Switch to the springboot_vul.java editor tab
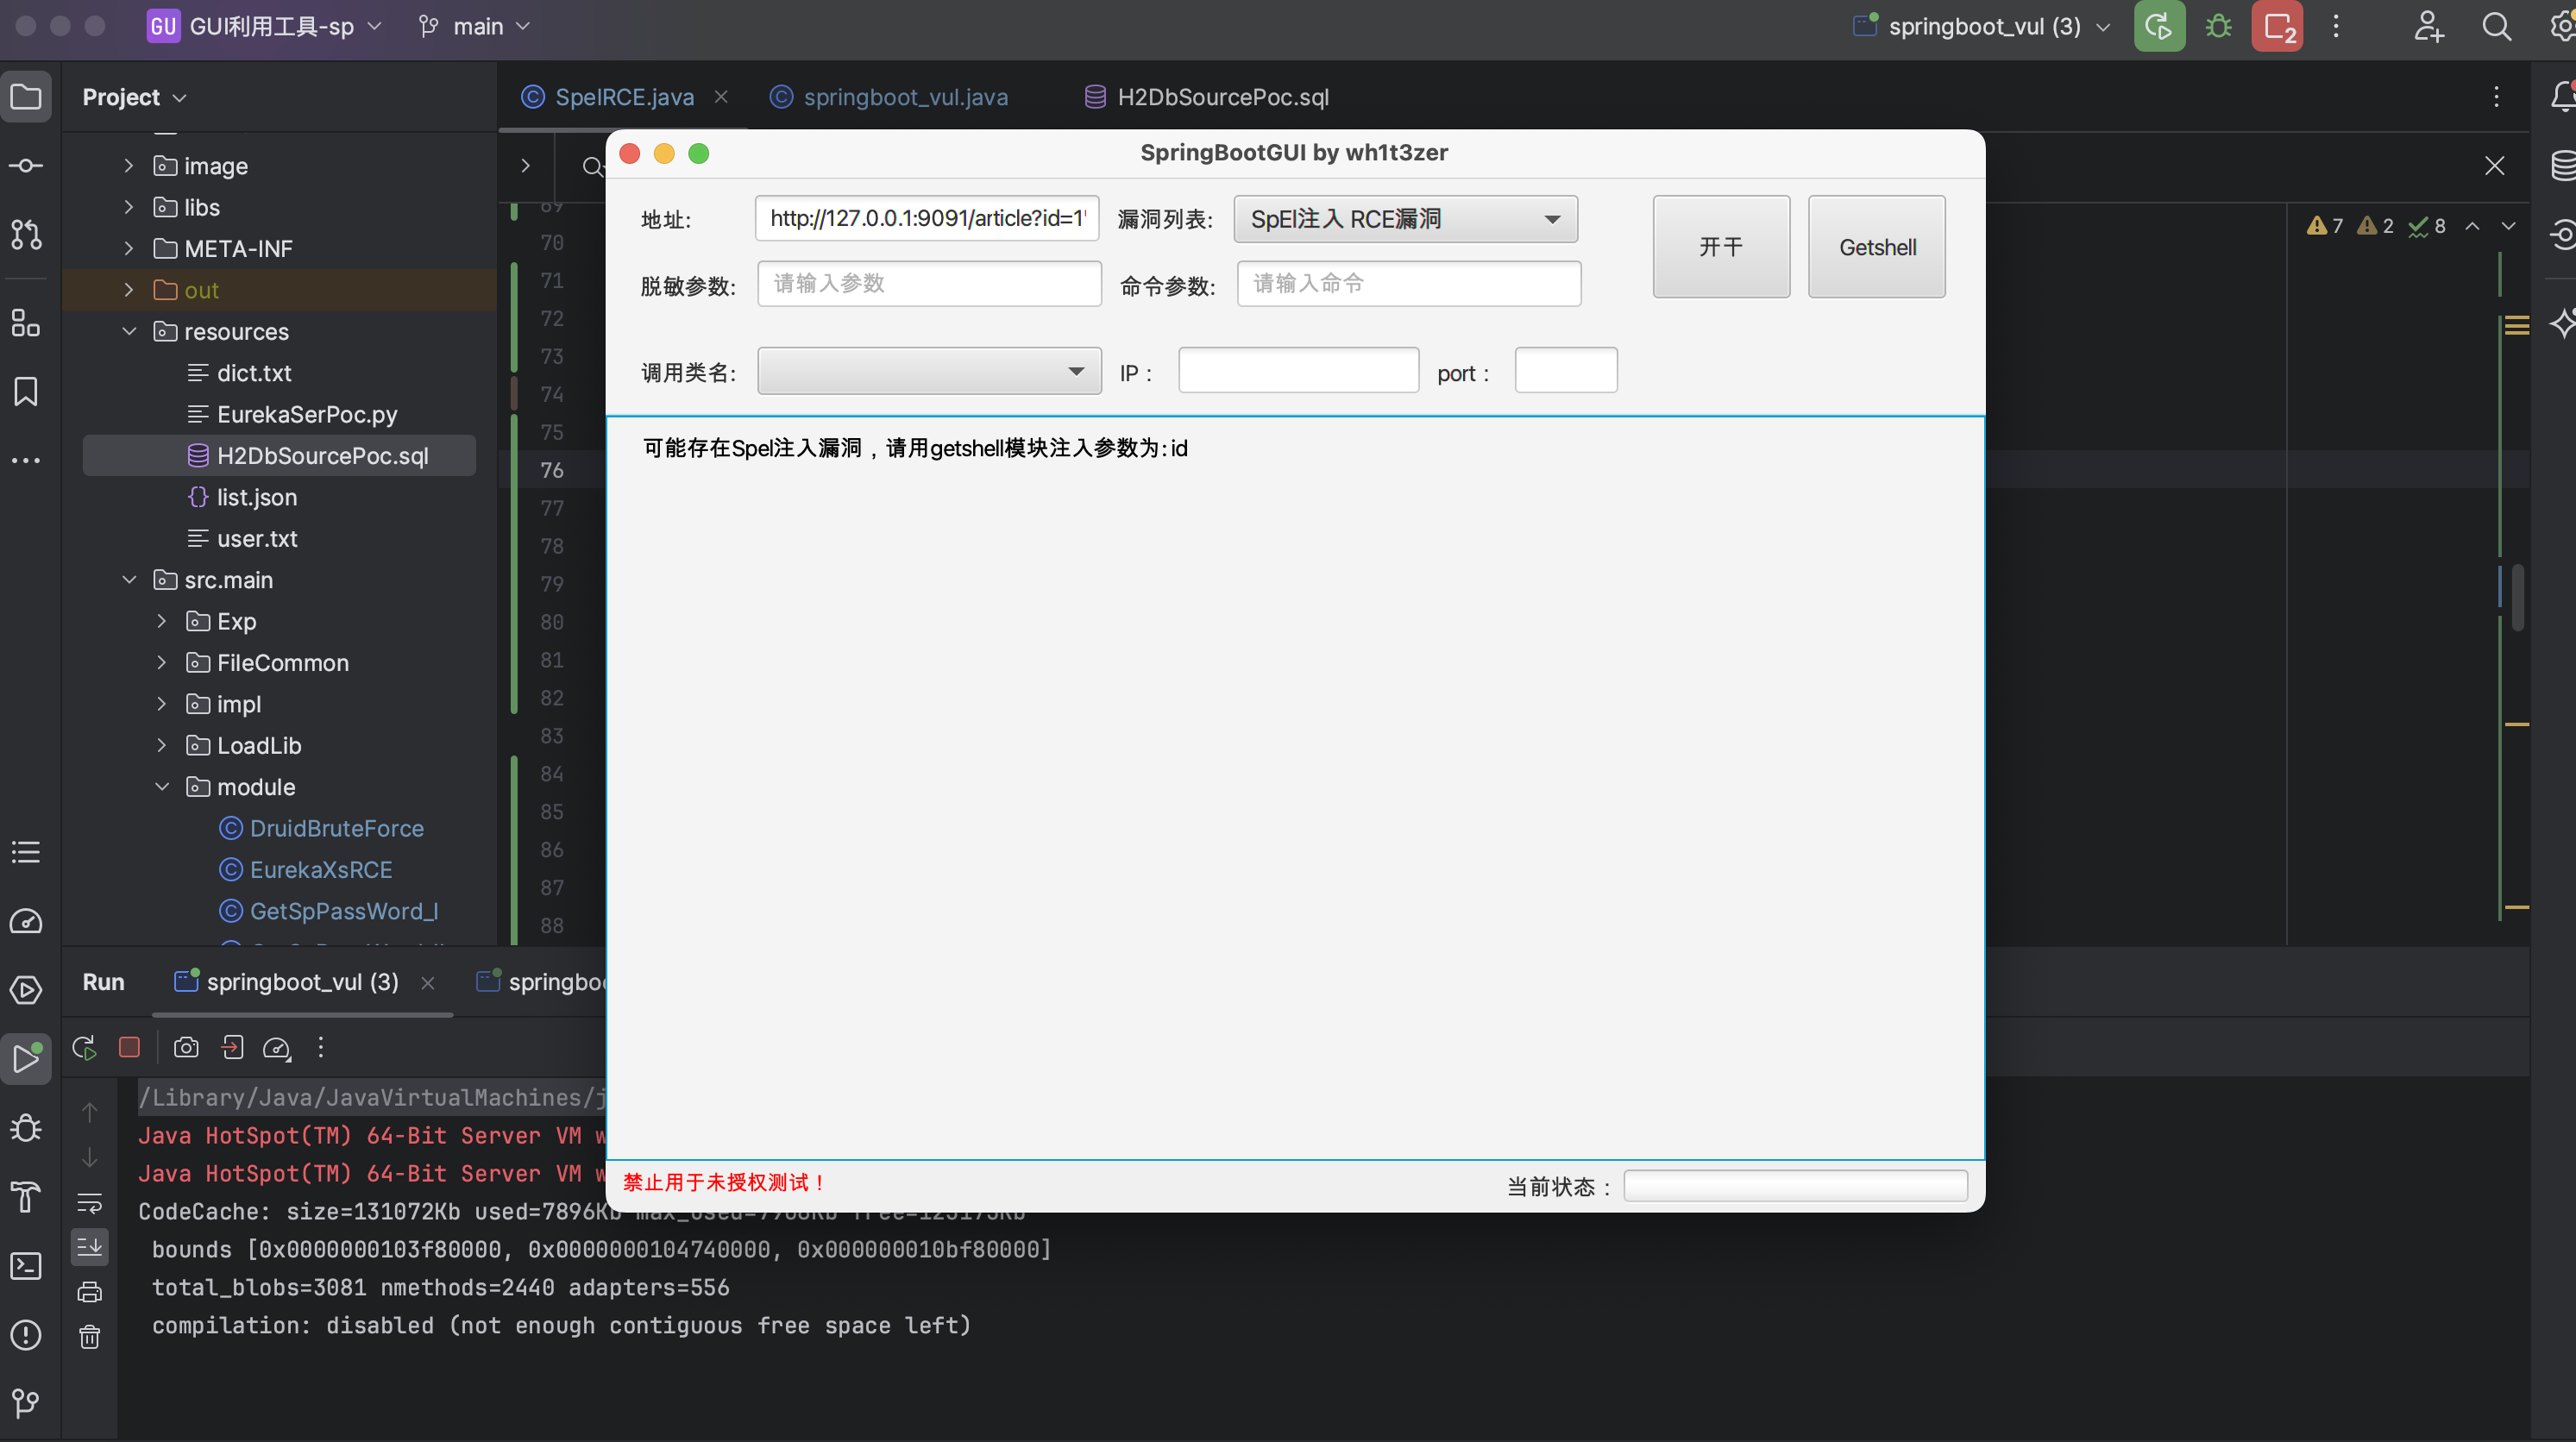Viewport: 2576px width, 1442px height. point(905,97)
